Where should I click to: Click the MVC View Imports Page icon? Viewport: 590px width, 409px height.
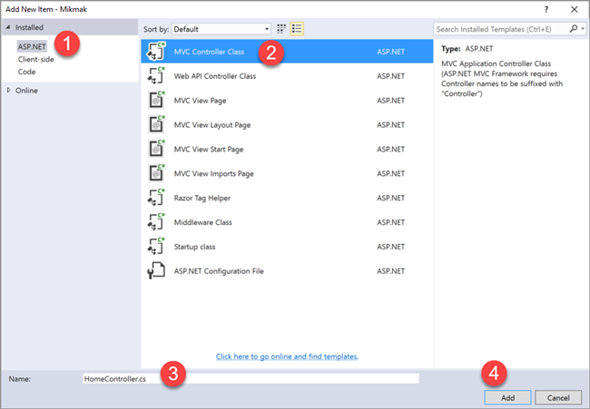pyautogui.click(x=156, y=173)
